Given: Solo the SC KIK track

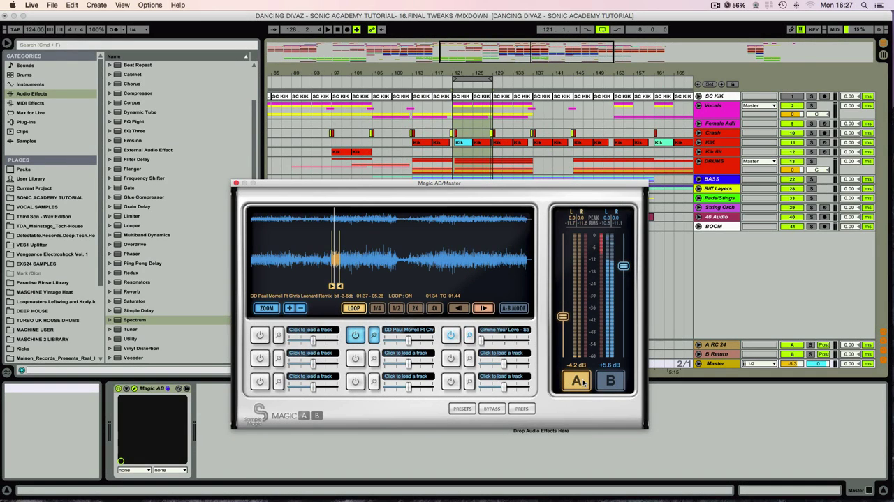Looking at the screenshot, I should 811,96.
